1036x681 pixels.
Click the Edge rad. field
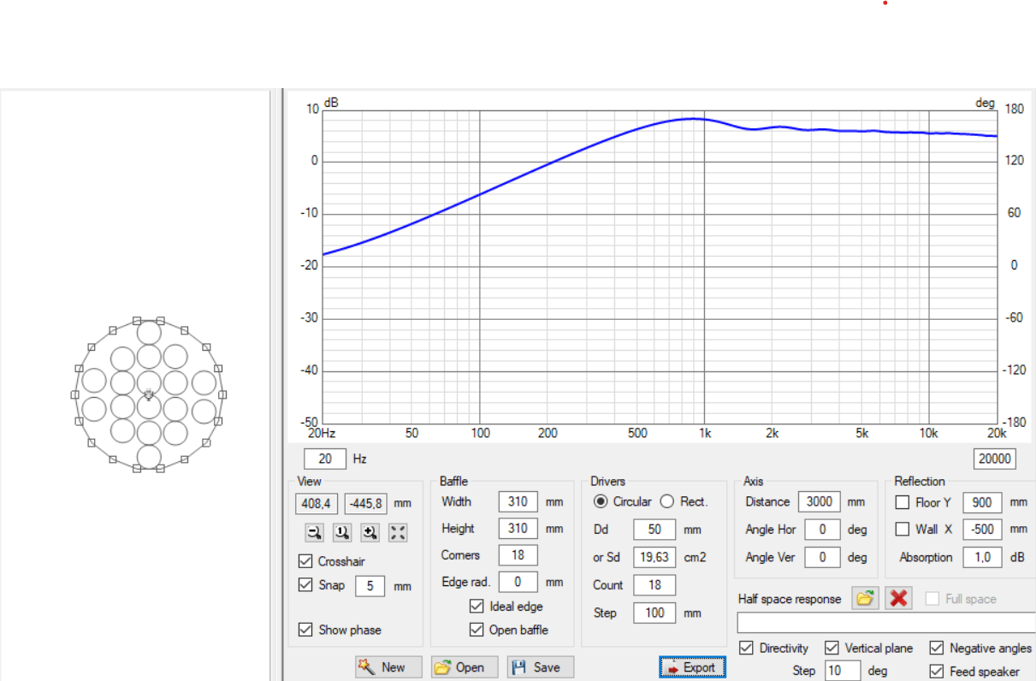pyautogui.click(x=518, y=582)
